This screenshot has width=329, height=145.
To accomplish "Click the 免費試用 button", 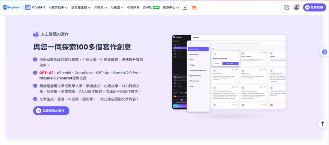I will (315, 7).
